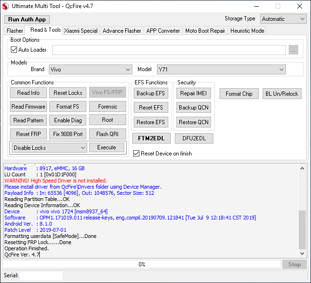Click the 0% progress bar

pyautogui.click(x=142, y=265)
